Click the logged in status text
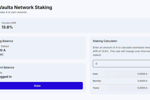The width and height of the screenshot is (150, 100). coord(6,77)
